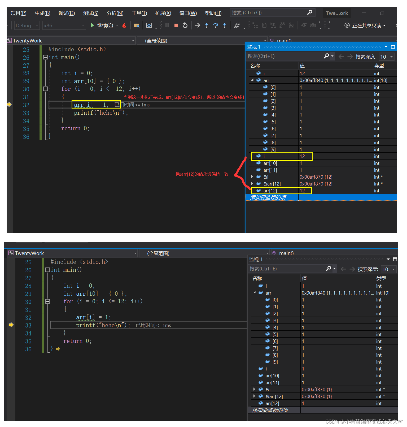Screen dimensions: 407x427
Task: Open the TwentyWork project dropdown in the top editor
Action: pos(71,41)
